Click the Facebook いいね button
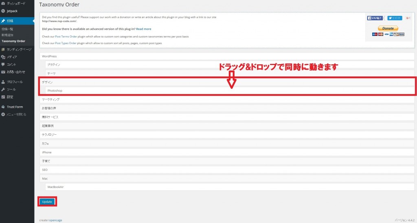The height and width of the screenshot is (223, 417). pos(375,18)
